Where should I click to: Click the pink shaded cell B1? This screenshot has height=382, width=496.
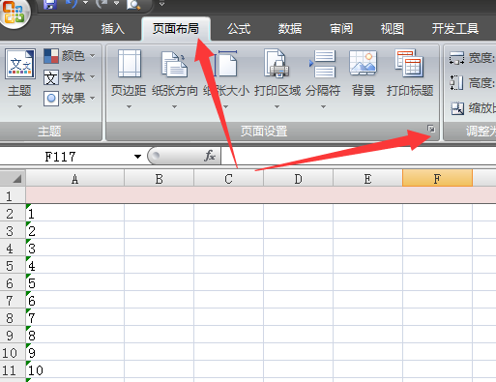160,195
